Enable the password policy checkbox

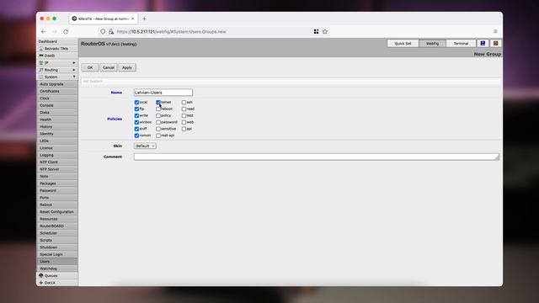158,122
